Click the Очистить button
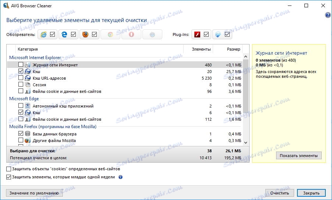The image size is (332, 200). point(279,193)
